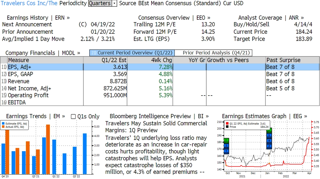The width and height of the screenshot is (320, 179).
Task: Click the orange Actual EPS legend swatch
Action: tap(3, 127)
